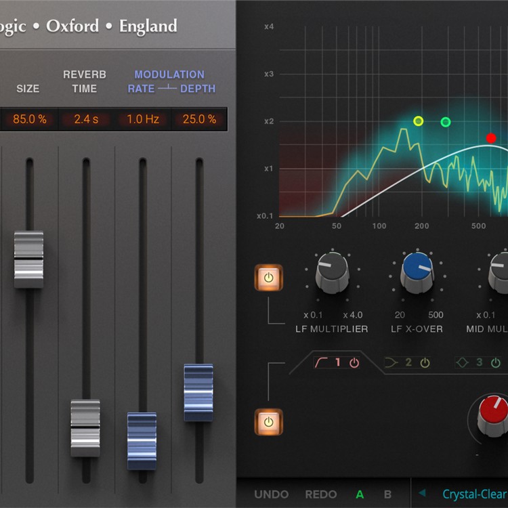Click the green node on the graph
The height and width of the screenshot is (508, 508).
coord(446,122)
